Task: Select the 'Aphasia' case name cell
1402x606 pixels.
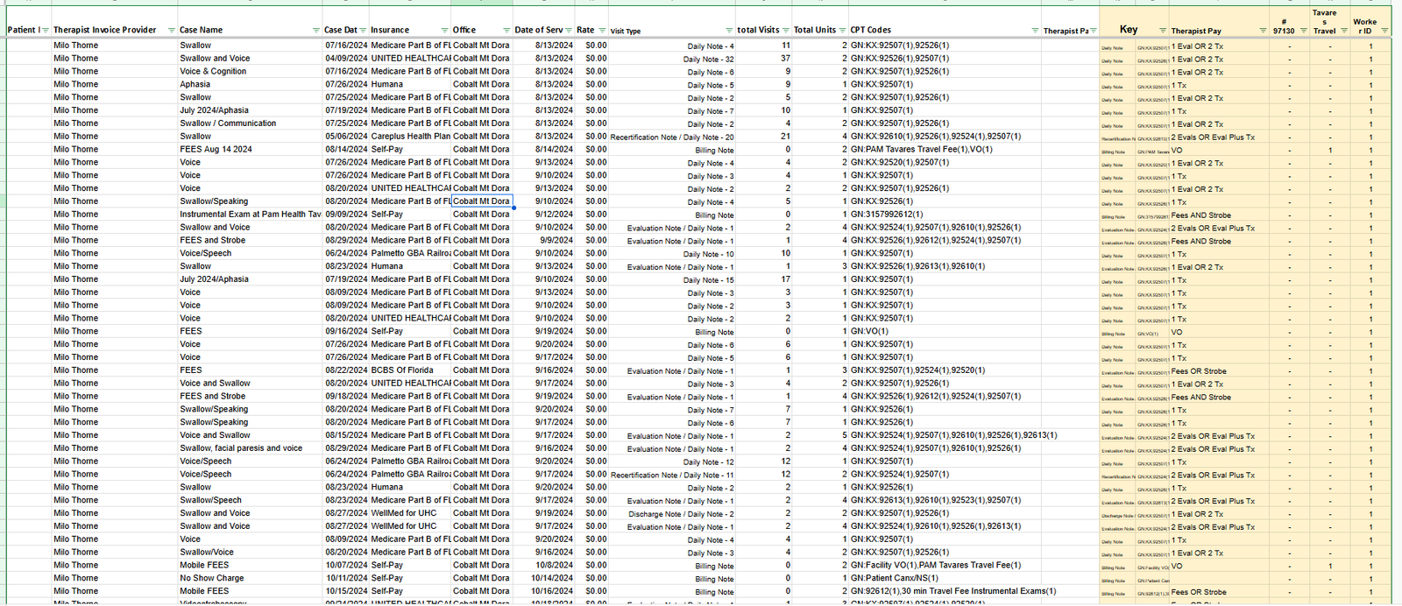Action: coord(250,85)
